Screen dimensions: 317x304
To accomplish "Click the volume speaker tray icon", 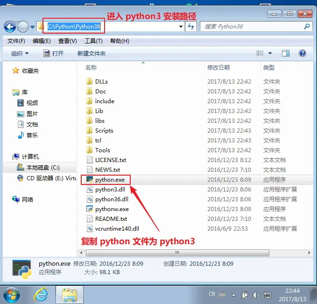I will [256, 295].
